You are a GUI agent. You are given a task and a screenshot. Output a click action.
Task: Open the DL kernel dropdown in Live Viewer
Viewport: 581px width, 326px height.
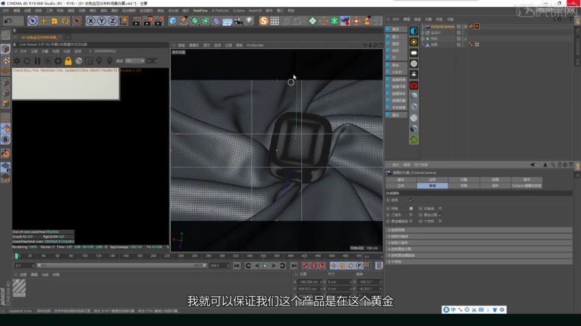135,61
